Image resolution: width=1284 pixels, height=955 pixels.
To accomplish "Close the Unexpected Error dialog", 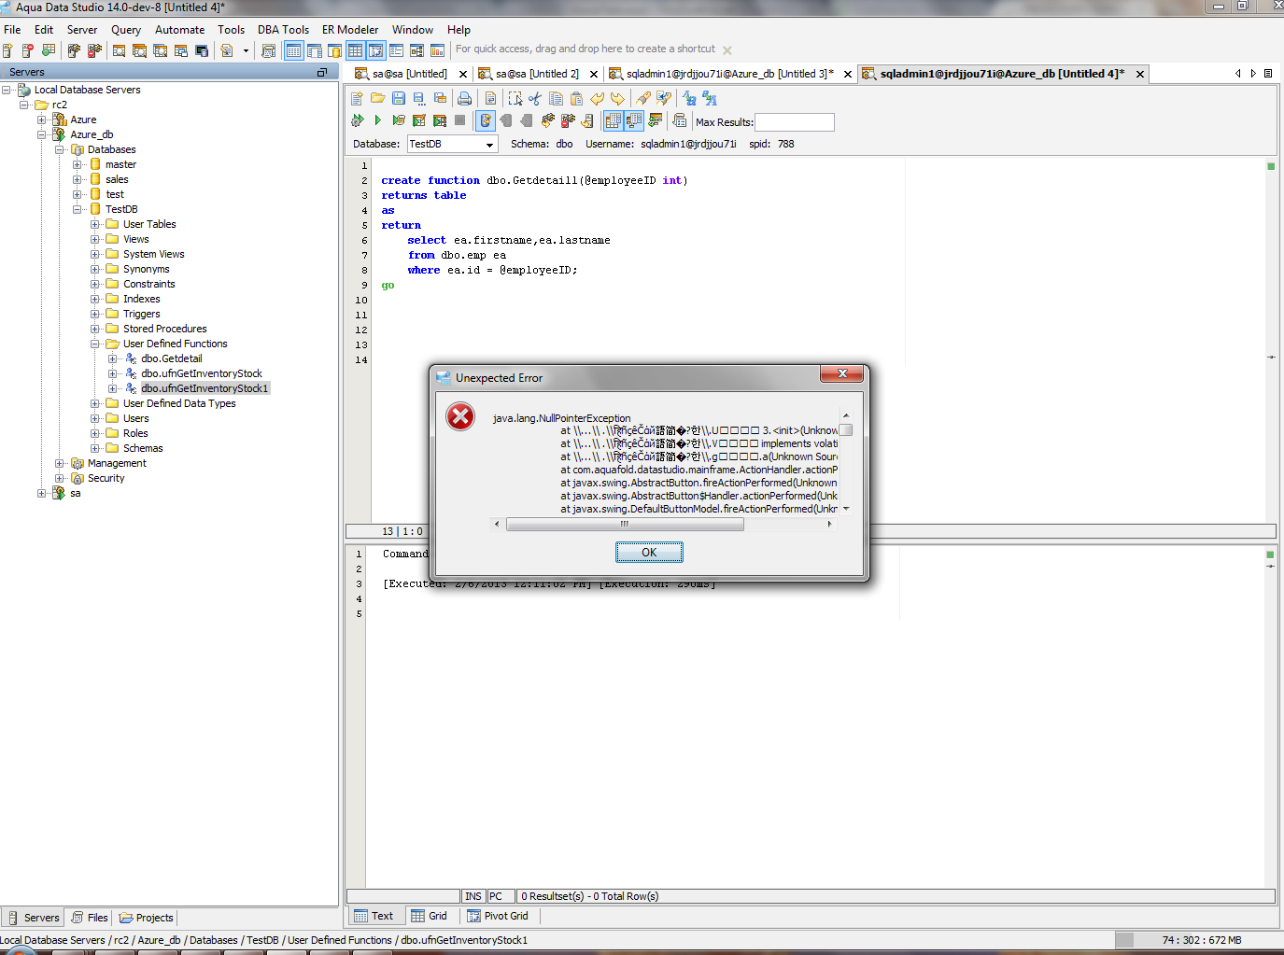I will point(842,374).
